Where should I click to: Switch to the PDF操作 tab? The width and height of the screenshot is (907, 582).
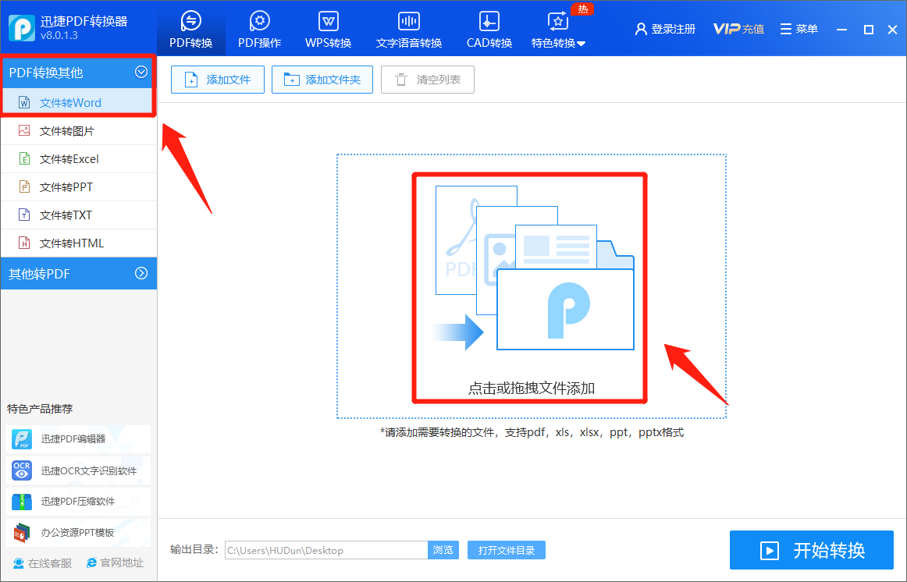tap(259, 29)
